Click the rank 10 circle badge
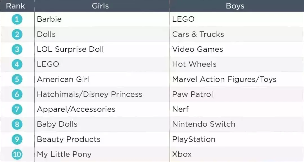The image size is (304, 162). [17, 154]
